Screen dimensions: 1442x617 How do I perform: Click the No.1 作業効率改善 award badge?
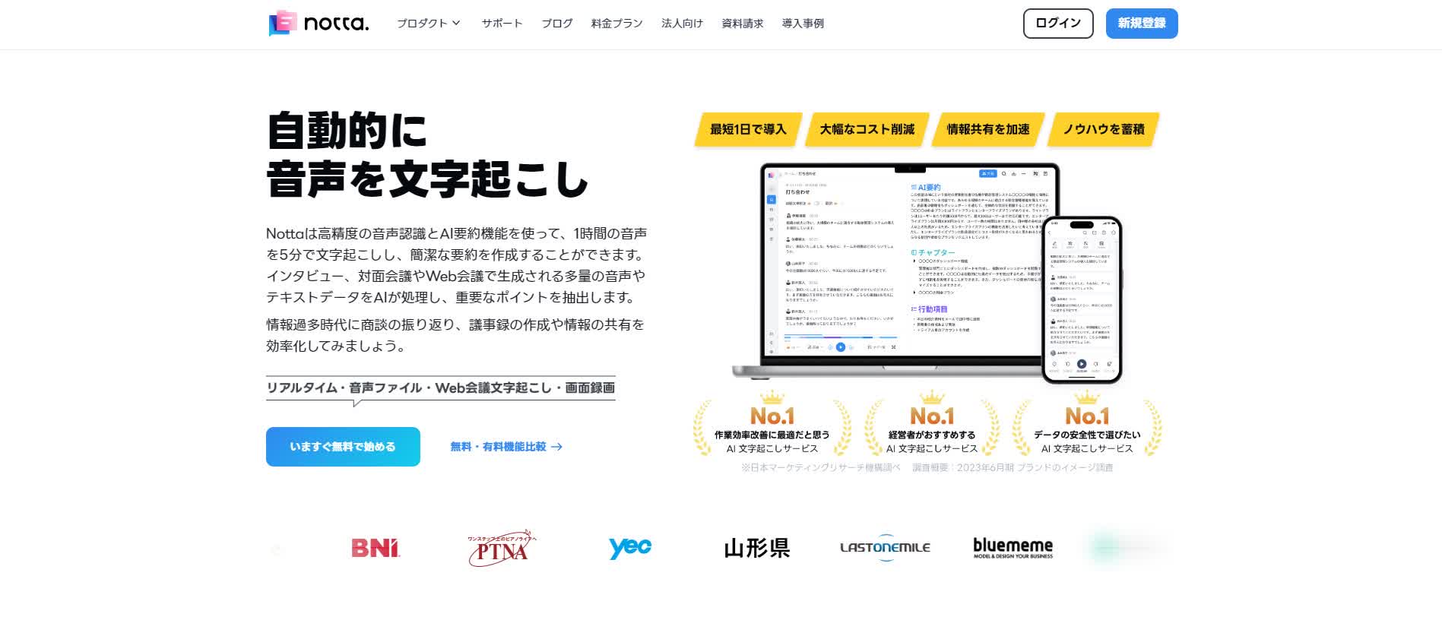[x=772, y=424]
